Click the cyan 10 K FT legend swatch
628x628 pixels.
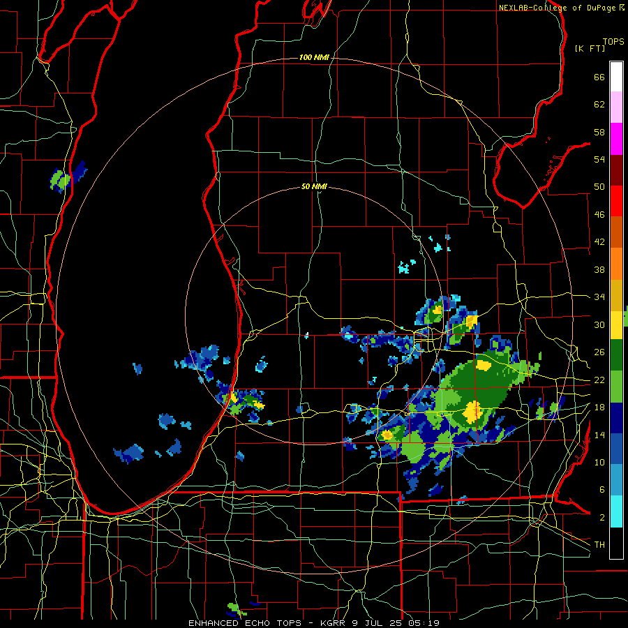pos(616,511)
